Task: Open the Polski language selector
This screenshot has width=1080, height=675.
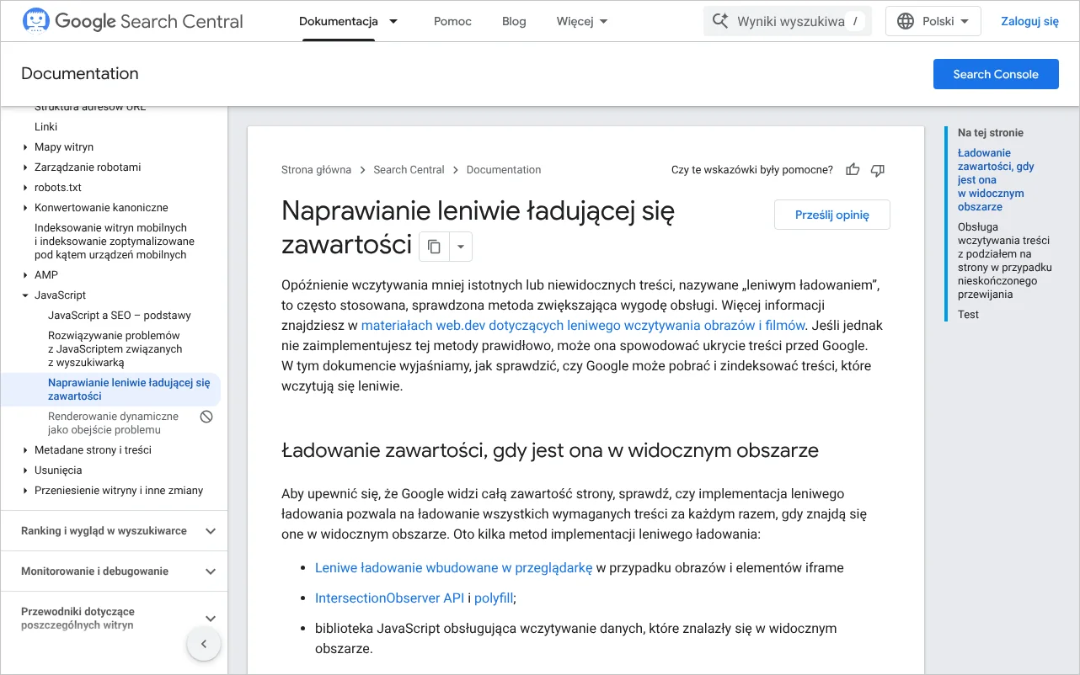Action: point(933,21)
